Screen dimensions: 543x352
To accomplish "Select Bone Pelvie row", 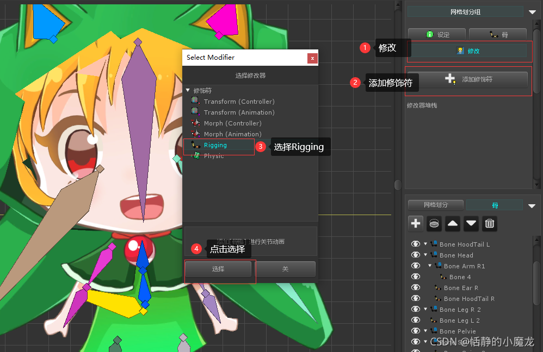I will tap(458, 331).
